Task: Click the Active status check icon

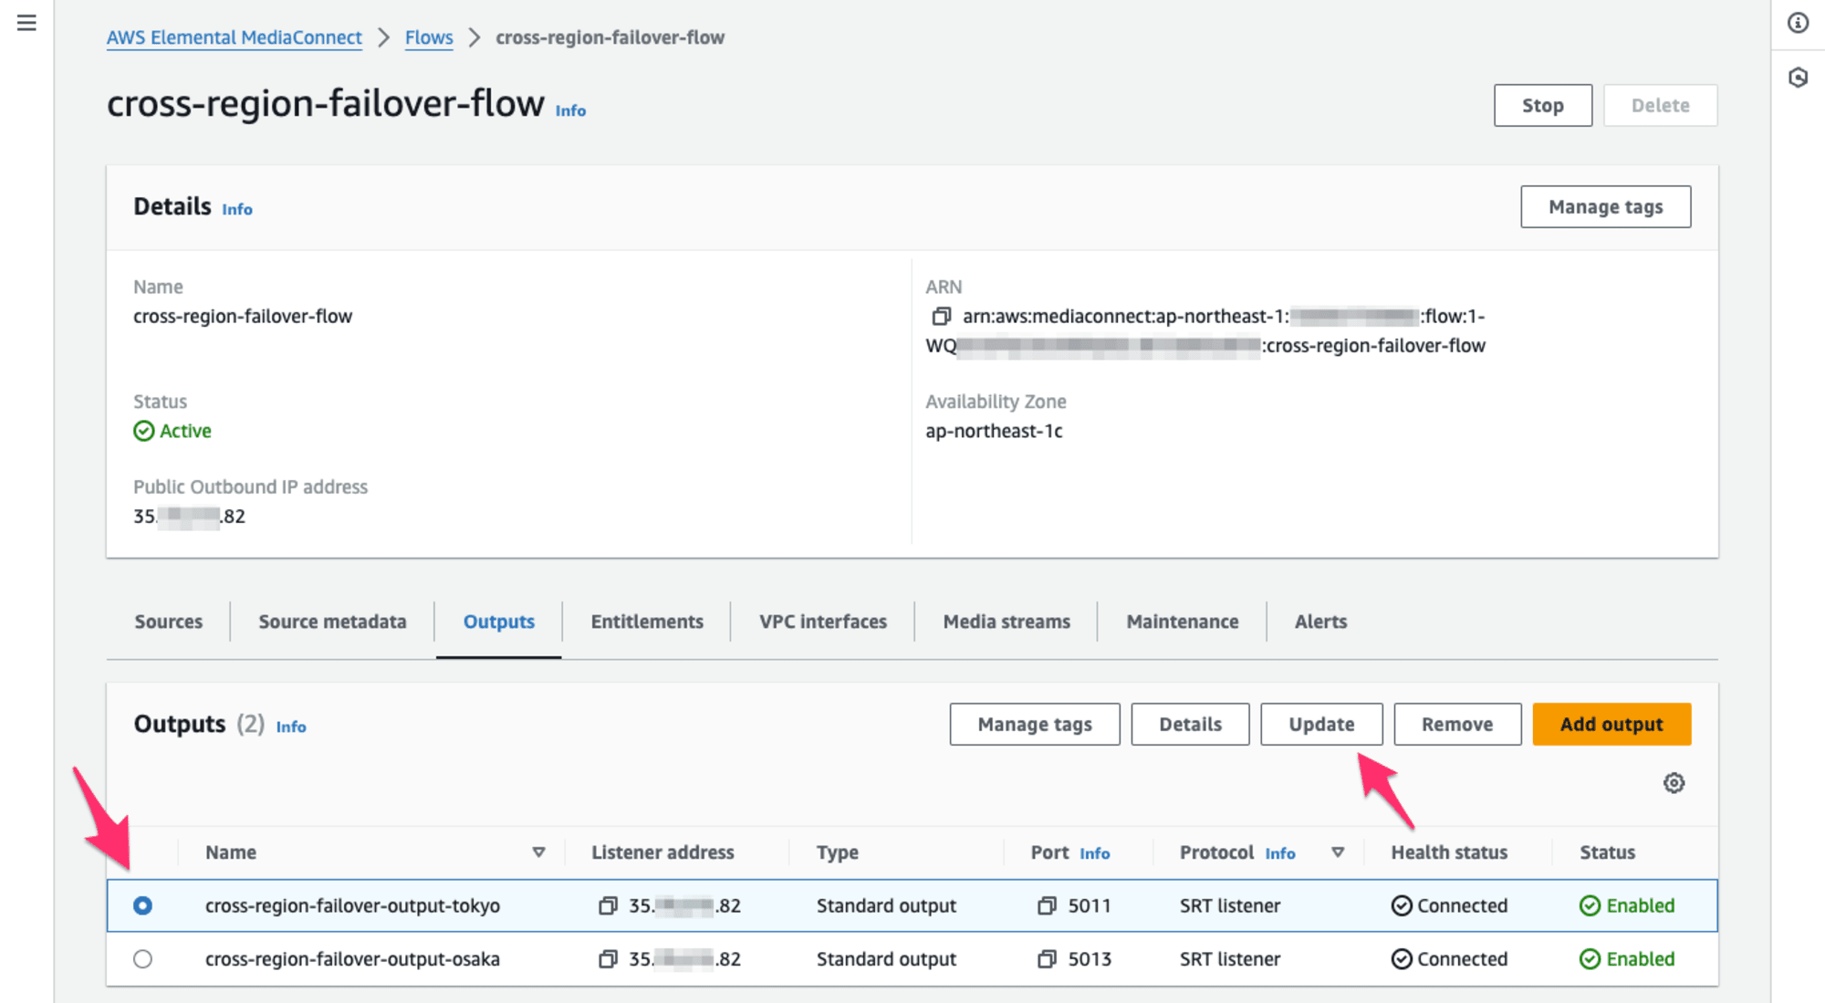Action: click(x=144, y=431)
